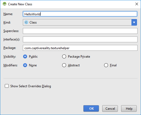
Task: Click into the Interface(s) text field
Action: [x=80, y=39]
